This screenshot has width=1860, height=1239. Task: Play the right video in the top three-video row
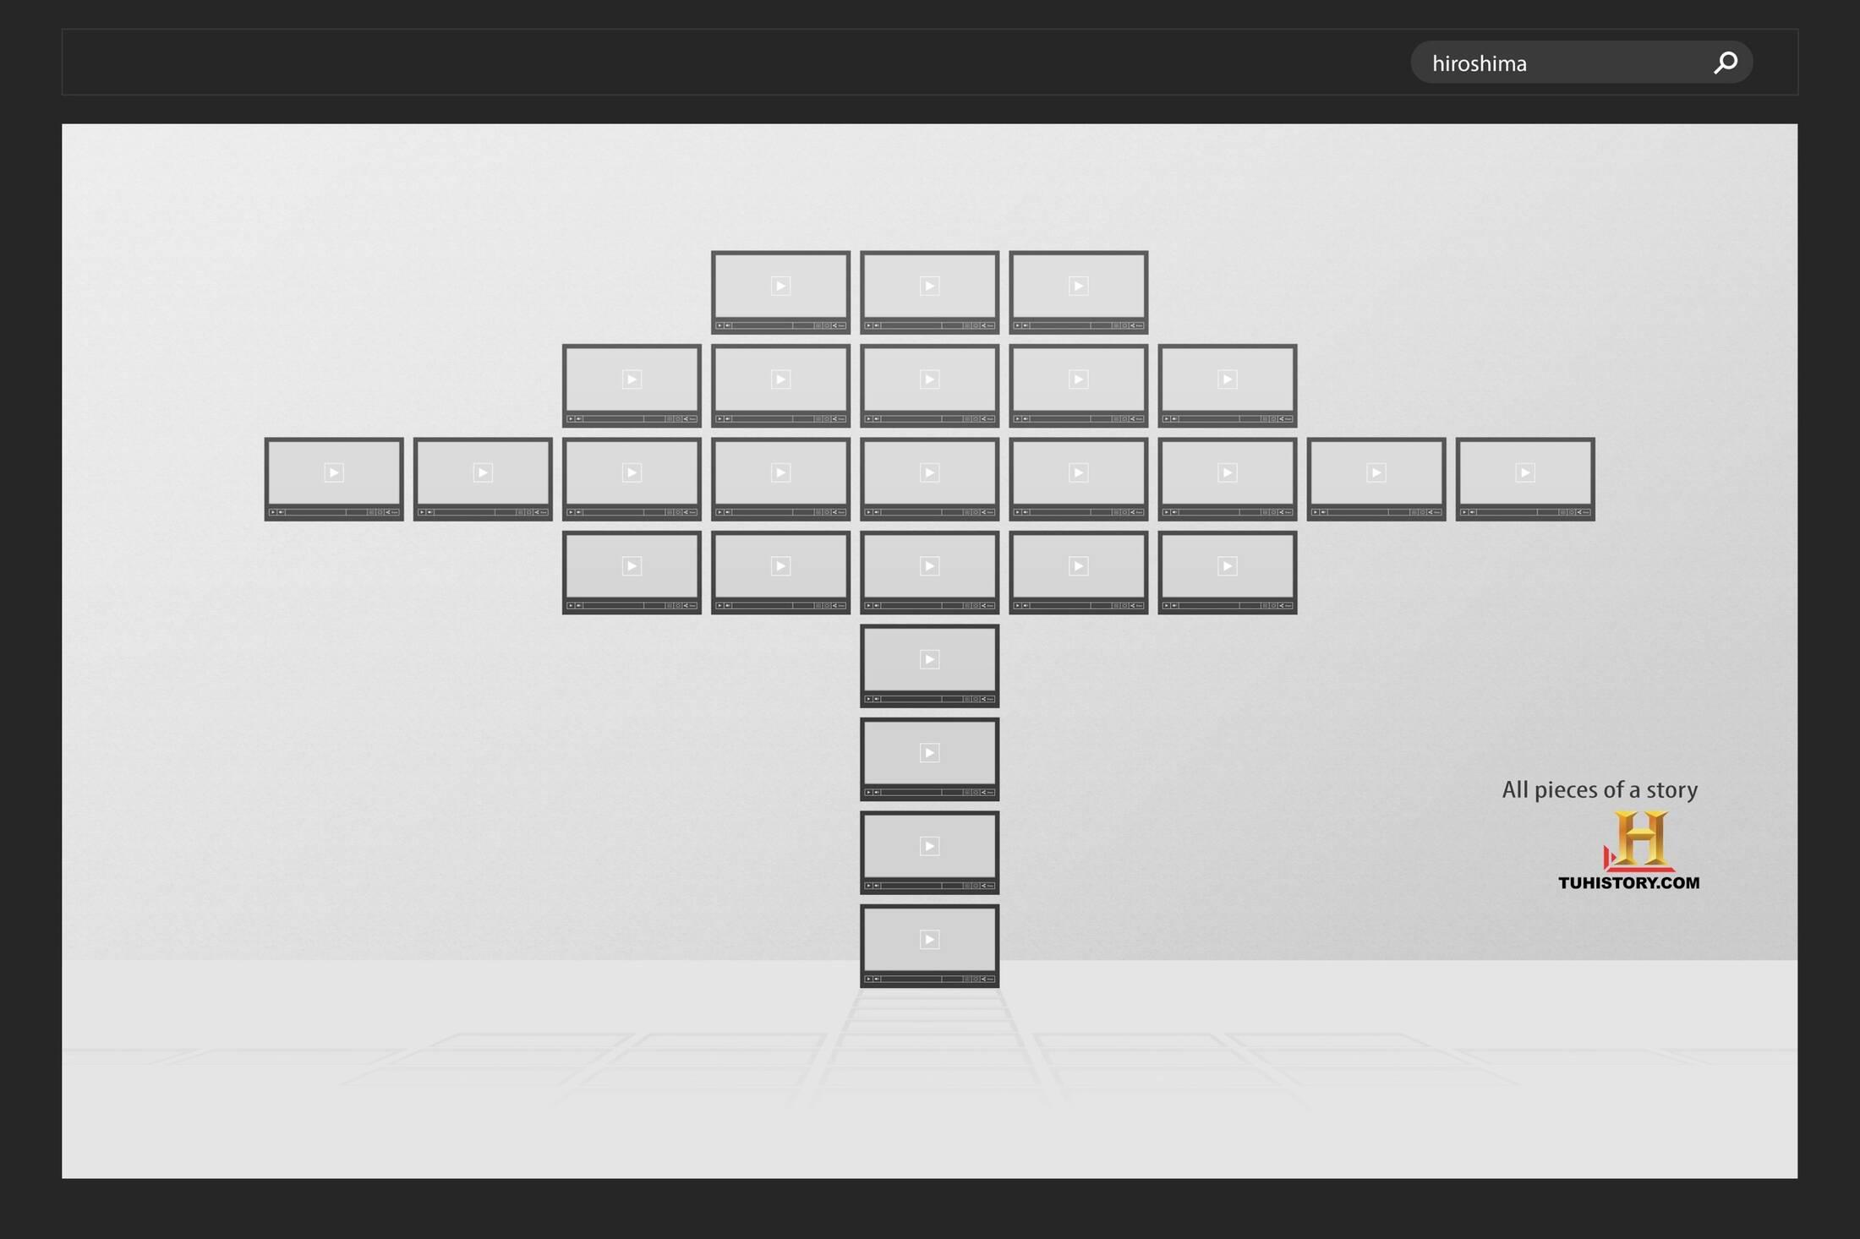click(1078, 286)
